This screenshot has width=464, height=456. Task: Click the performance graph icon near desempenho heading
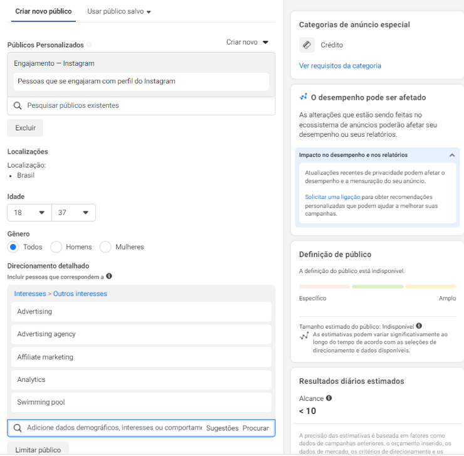pos(303,97)
